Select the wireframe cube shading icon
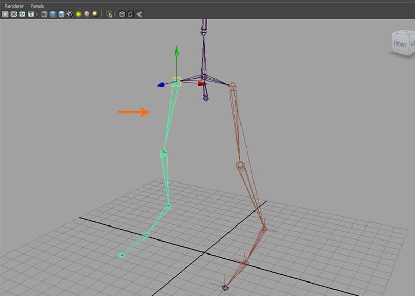 [x=44, y=14]
